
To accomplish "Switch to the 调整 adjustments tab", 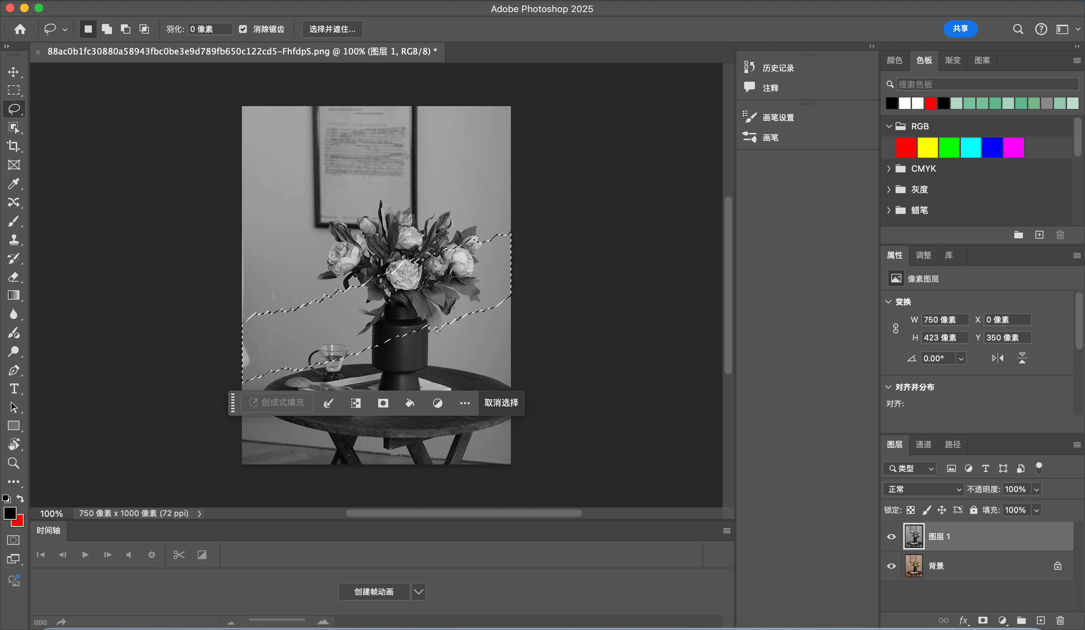I will tap(924, 256).
